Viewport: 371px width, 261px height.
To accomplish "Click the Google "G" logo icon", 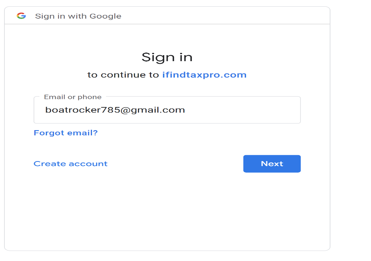I will (21, 16).
